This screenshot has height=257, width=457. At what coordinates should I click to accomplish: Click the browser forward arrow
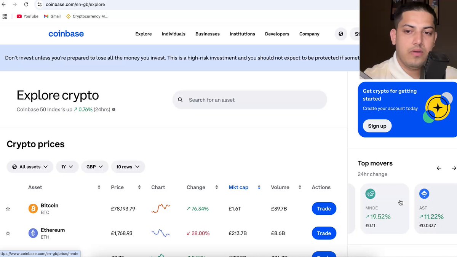(x=15, y=5)
